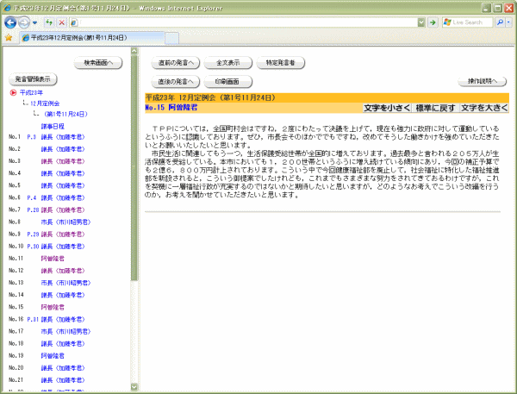Screen dimensions: 517x394
Task: Open the P.3 page link at No.1
Action: 32,137
